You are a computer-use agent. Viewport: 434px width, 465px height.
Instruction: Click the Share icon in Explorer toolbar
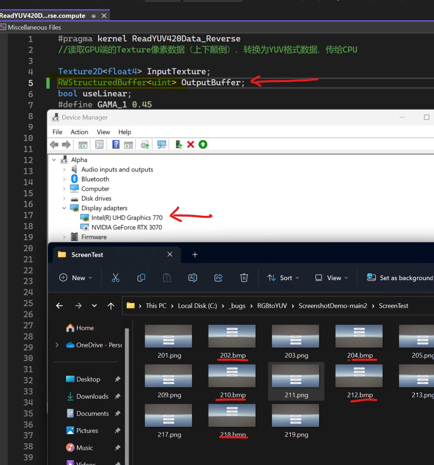pos(218,278)
